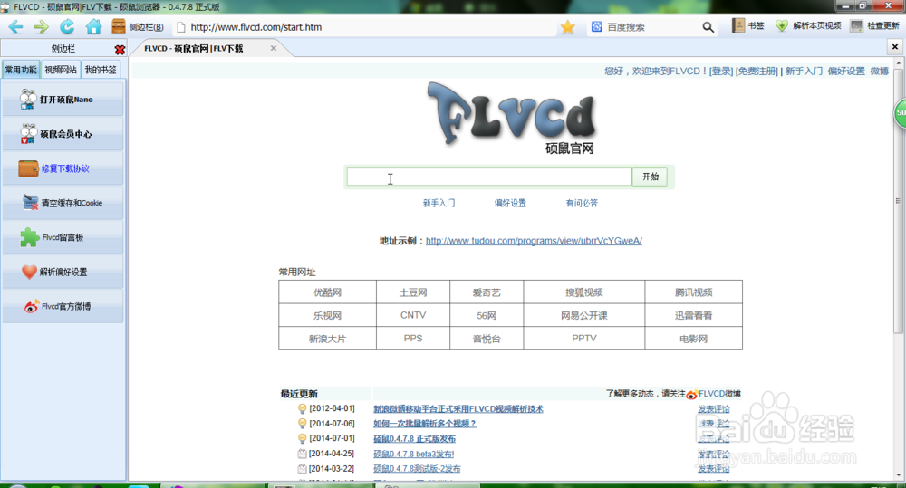906x488 pixels.
Task: Open 搜狐视频 in common sites table
Action: [584, 292]
